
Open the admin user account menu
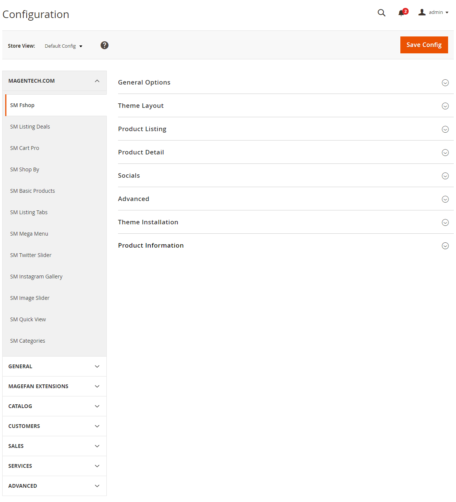click(433, 12)
